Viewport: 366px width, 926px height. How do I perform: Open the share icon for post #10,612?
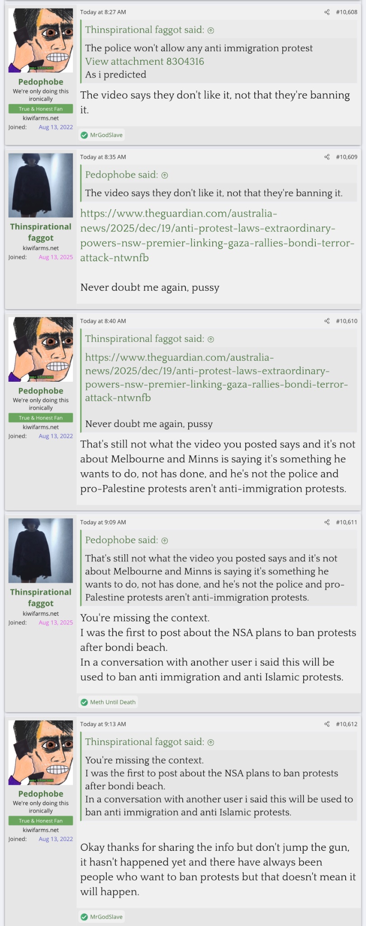(327, 724)
